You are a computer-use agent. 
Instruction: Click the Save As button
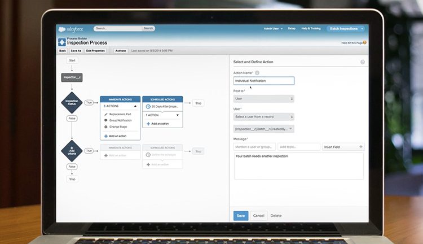click(76, 51)
